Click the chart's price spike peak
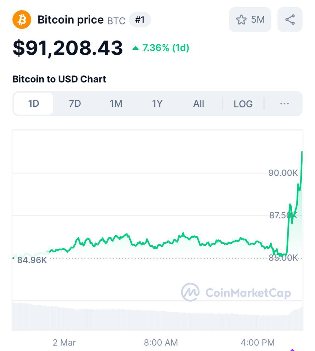 (302, 152)
